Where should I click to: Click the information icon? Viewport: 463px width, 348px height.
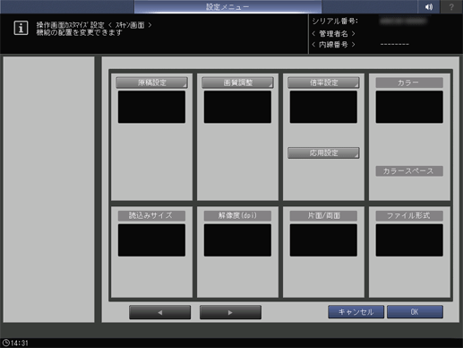[21, 28]
